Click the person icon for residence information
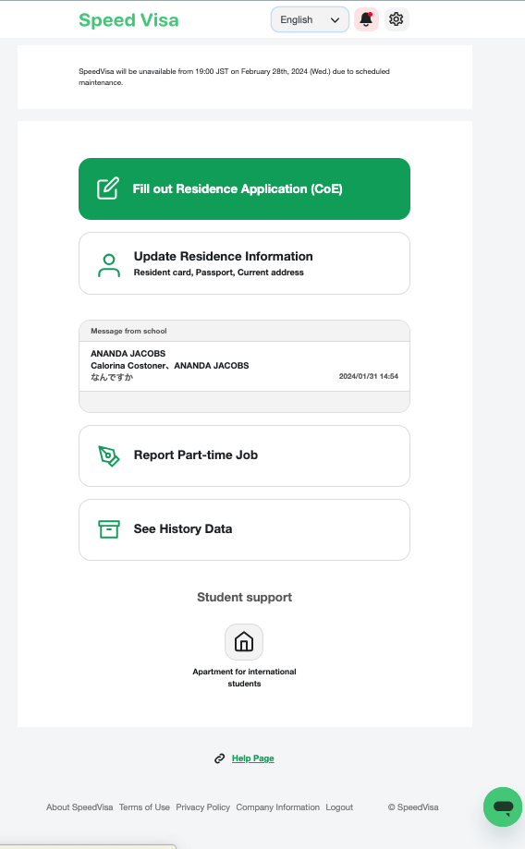This screenshot has width=525, height=849. (109, 265)
